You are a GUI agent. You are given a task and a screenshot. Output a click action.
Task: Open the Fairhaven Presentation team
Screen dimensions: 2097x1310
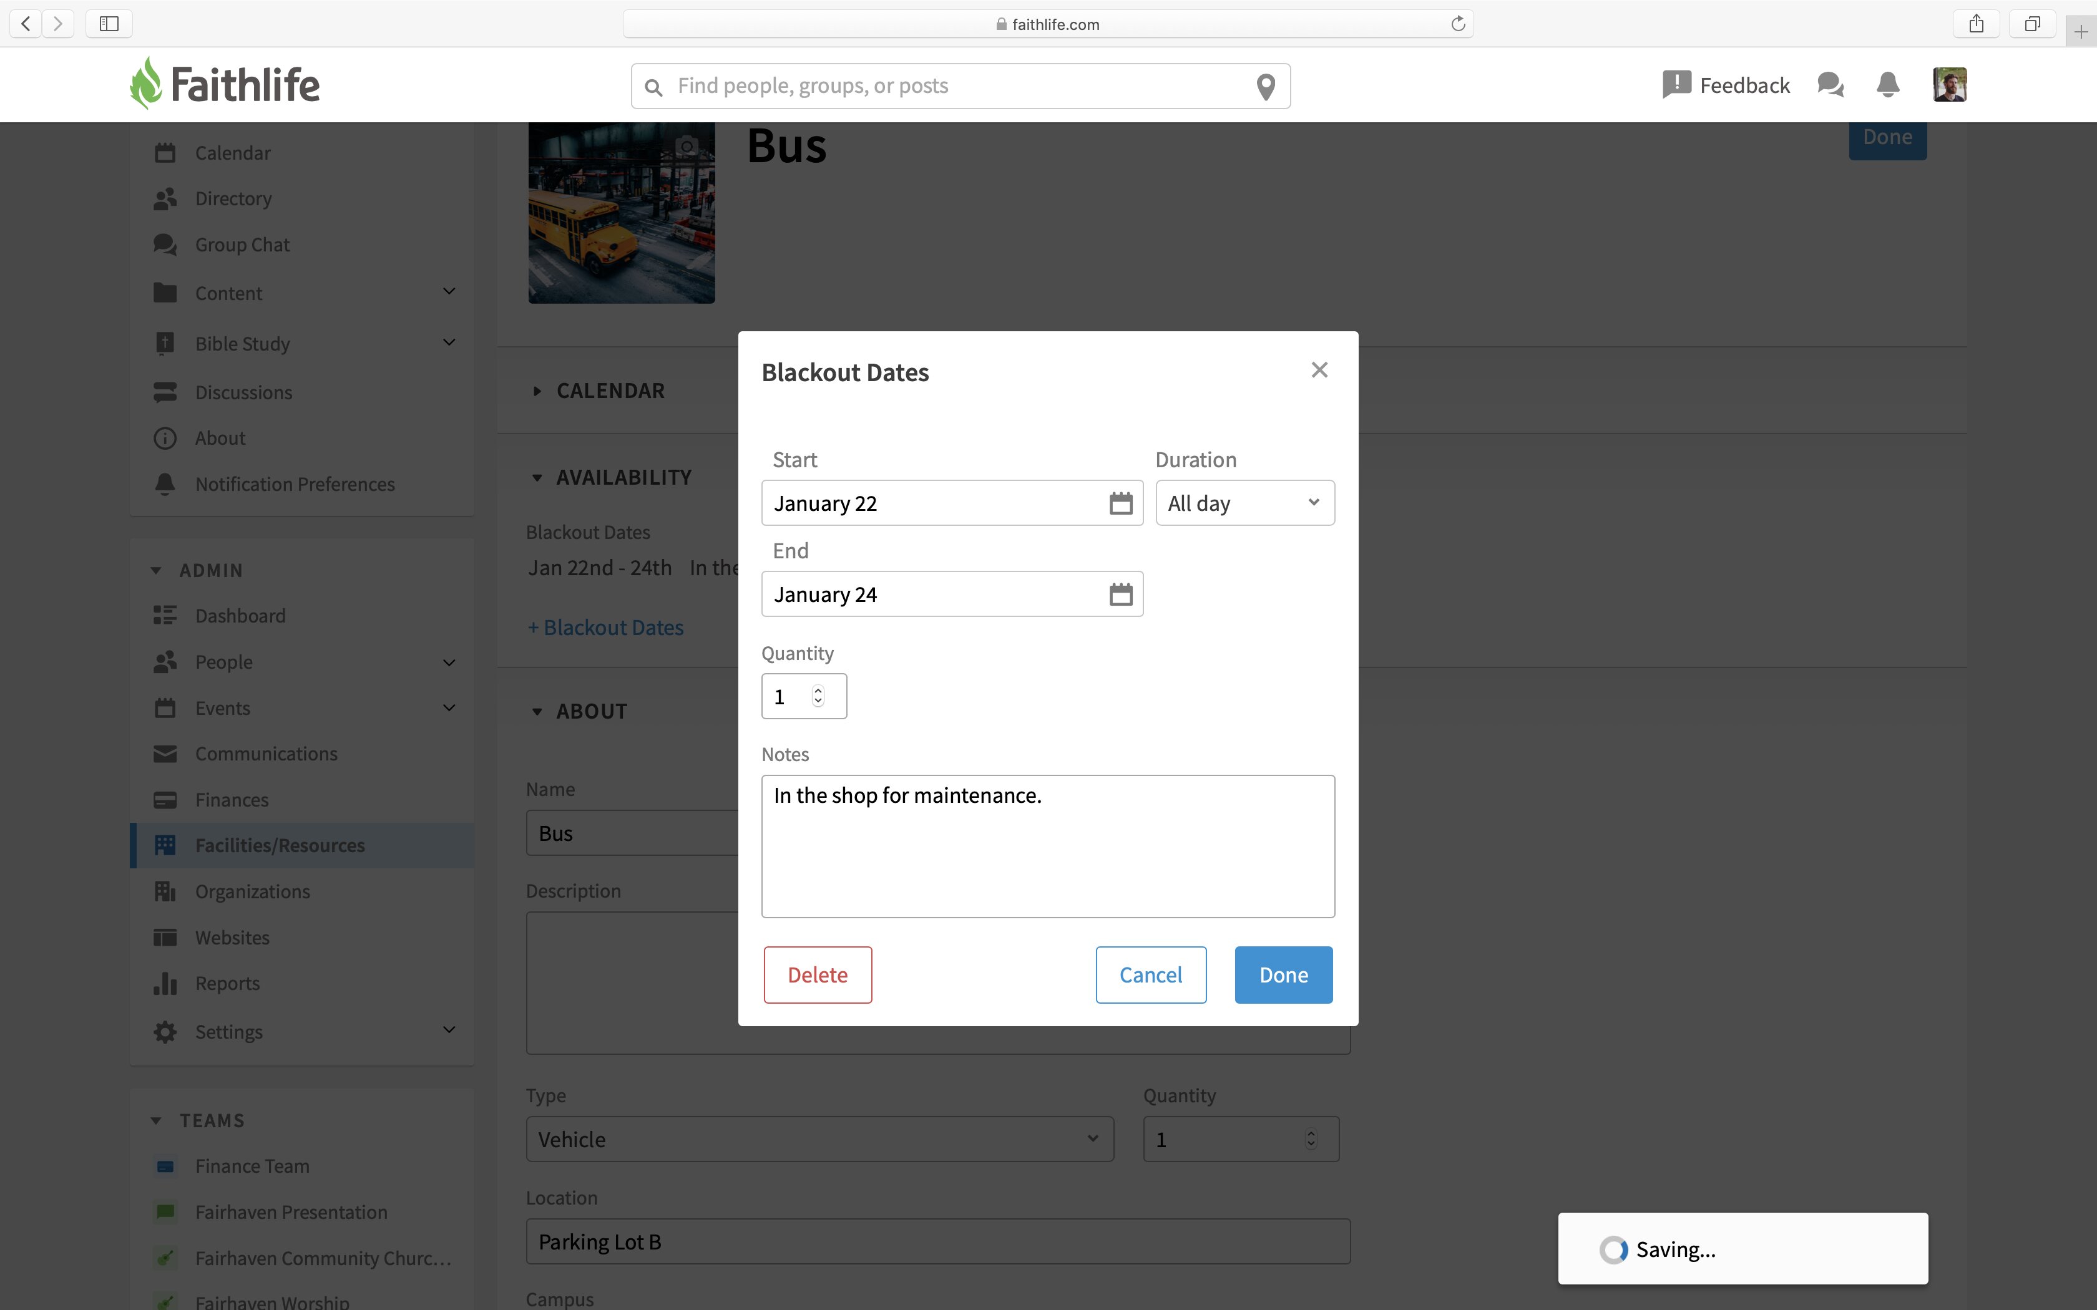pos(291,1212)
